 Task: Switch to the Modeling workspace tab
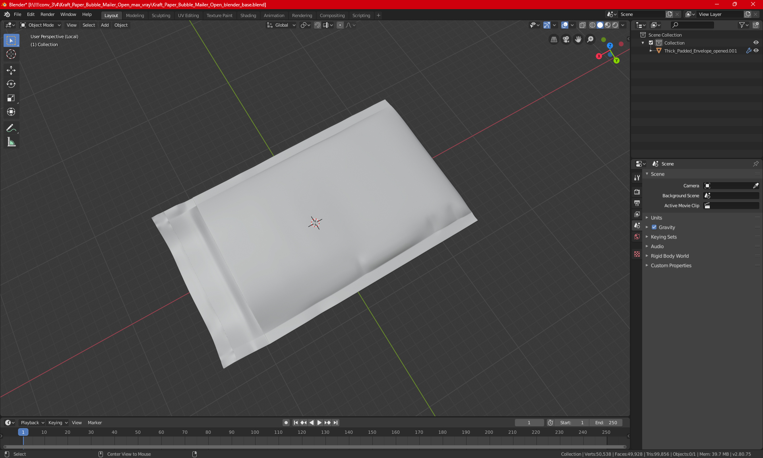coord(135,16)
